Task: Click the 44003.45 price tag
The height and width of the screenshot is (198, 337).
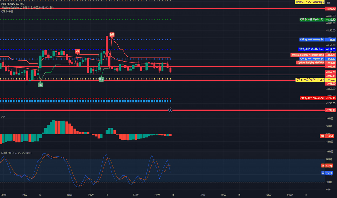Action: tap(330, 67)
